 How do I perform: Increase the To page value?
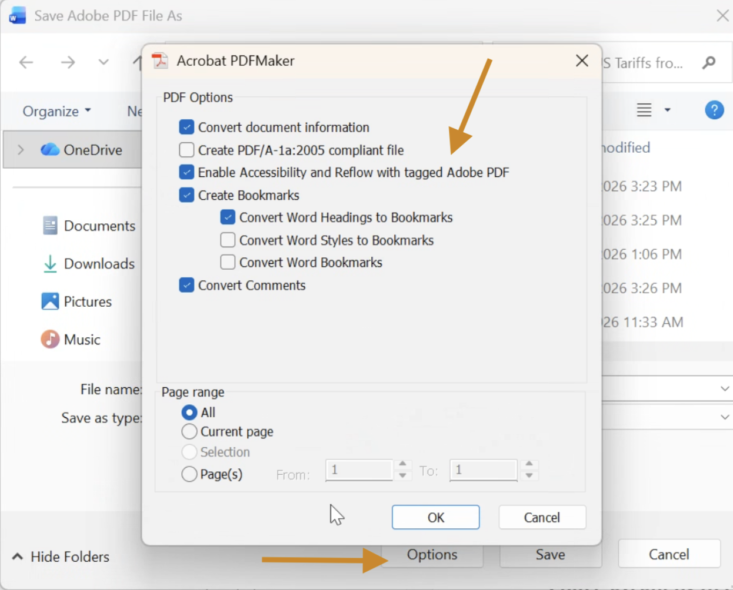[x=529, y=464]
